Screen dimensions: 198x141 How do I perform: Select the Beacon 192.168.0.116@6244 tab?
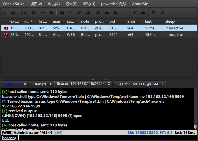81,84
